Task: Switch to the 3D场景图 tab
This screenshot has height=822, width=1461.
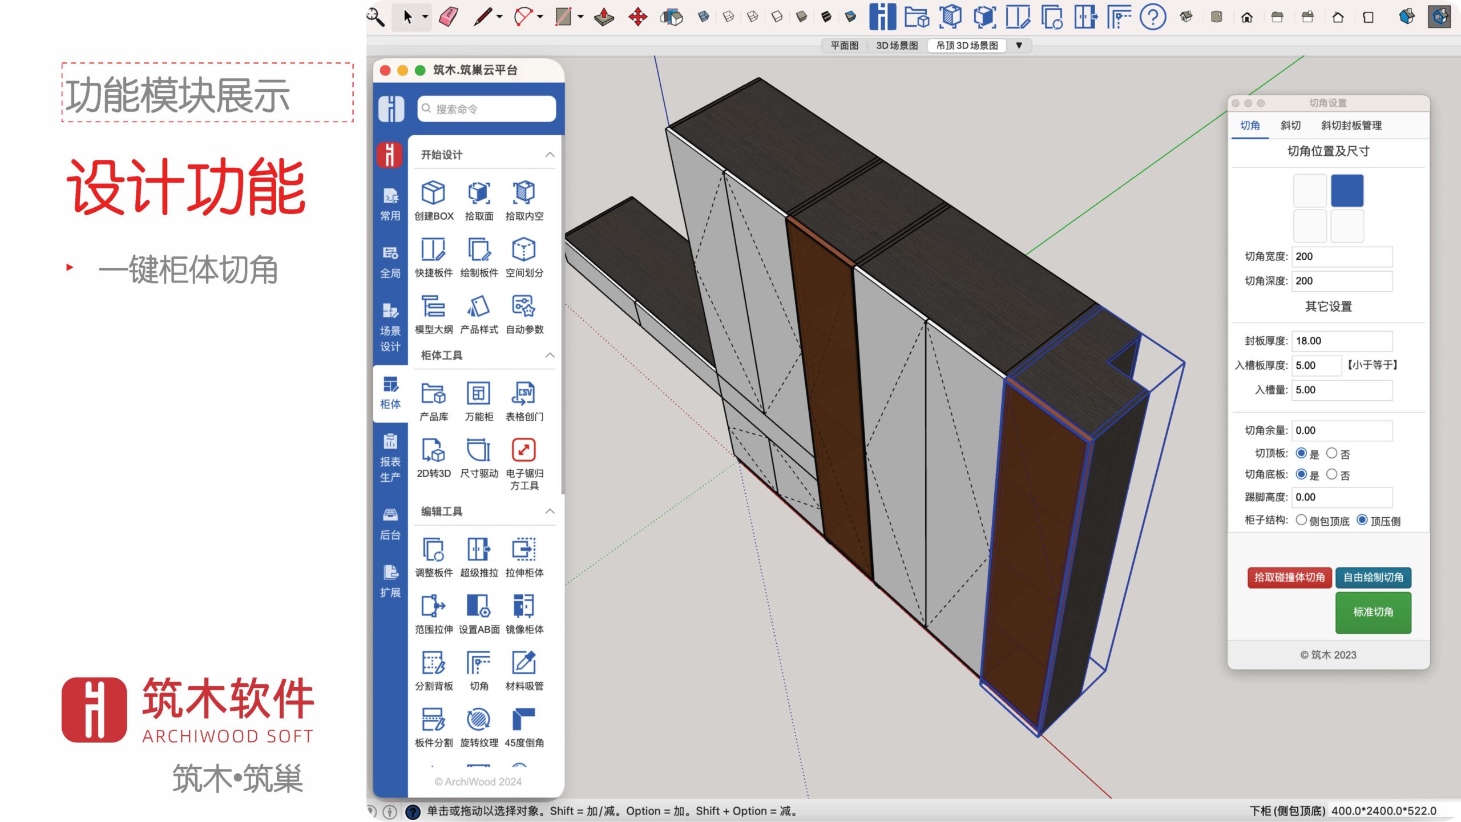Action: click(x=897, y=45)
